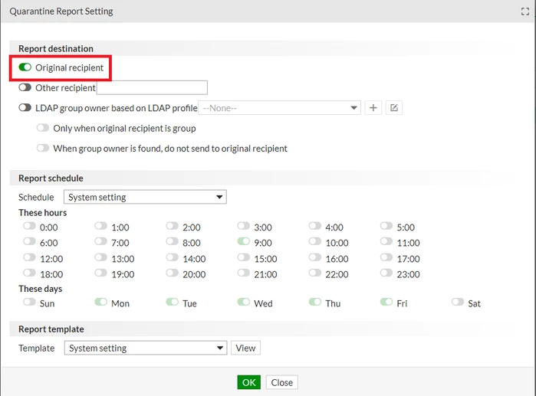Toggle the 5:00 hour switch
The width and height of the screenshot is (536, 396).
point(386,226)
